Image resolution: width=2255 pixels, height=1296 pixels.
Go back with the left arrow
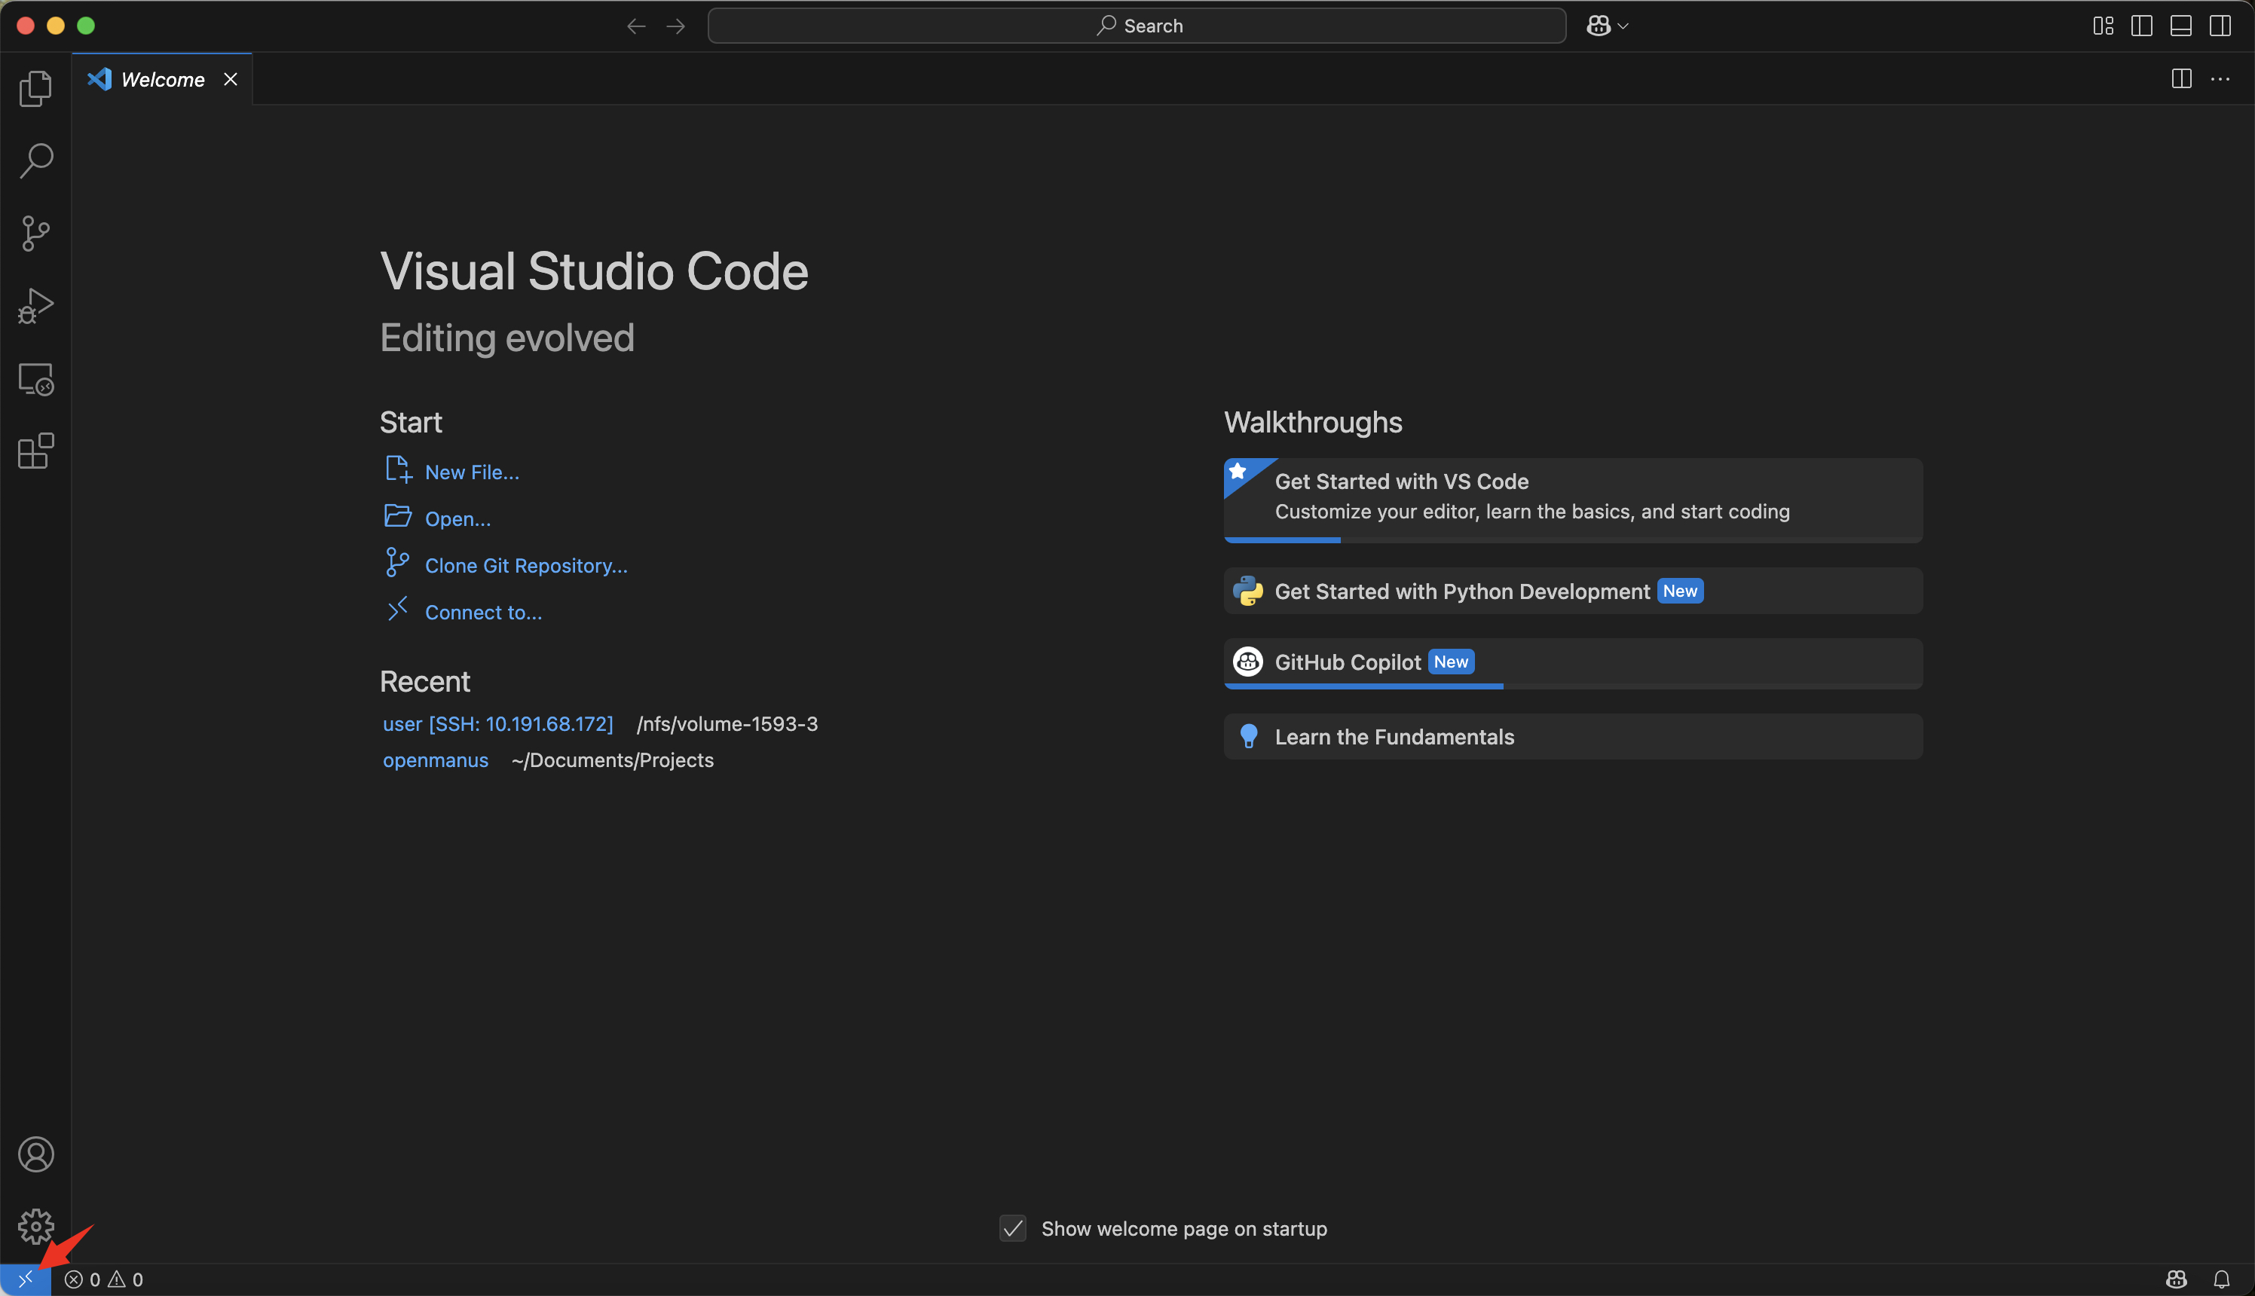(x=635, y=26)
